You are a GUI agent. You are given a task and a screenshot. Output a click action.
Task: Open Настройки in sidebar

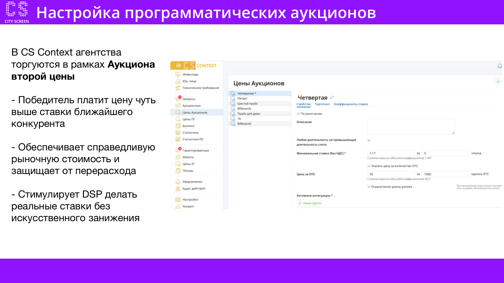tap(190, 200)
